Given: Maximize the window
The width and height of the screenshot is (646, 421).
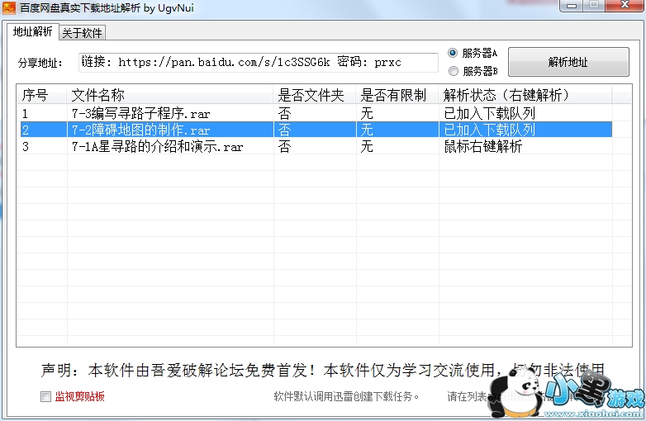Looking at the screenshot, I should [595, 5].
